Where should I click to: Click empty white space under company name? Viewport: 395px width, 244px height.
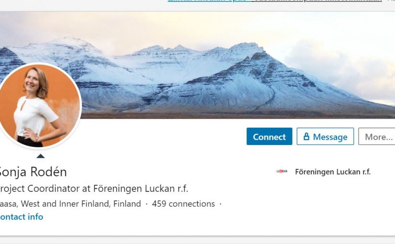pyautogui.click(x=327, y=201)
